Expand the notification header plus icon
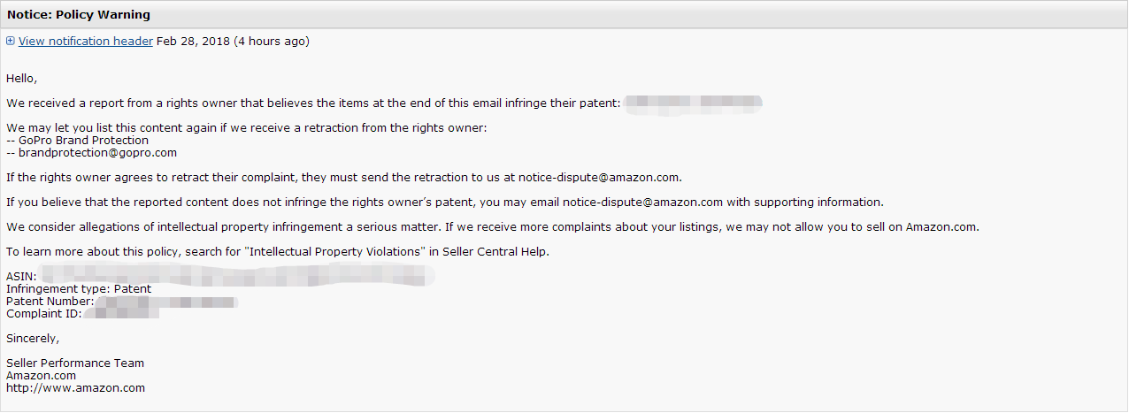Screen dimensions: 1129x413 click(x=11, y=41)
